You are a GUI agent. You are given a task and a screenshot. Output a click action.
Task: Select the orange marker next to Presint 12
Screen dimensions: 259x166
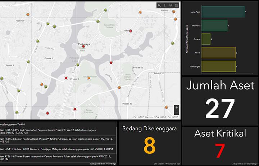point(174,12)
